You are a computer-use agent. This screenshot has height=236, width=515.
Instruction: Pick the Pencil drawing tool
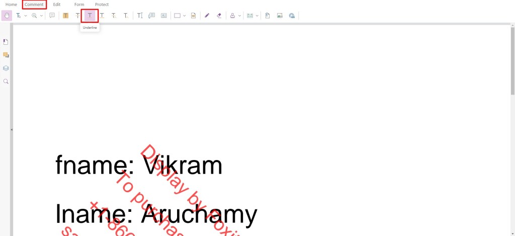(x=207, y=16)
